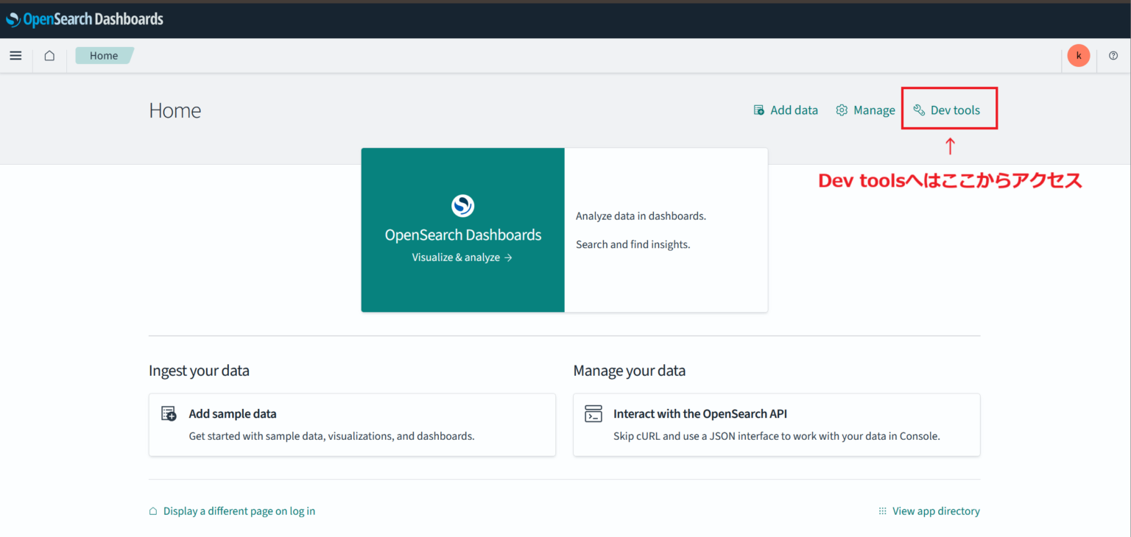Click the OpenSearch Dashboards logo
Screen dimensions: 1131x537
[x=85, y=18]
